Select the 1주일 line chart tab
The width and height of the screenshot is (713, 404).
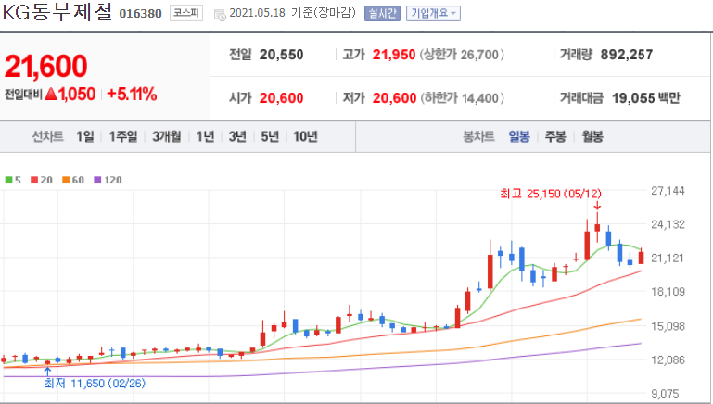tap(123, 136)
